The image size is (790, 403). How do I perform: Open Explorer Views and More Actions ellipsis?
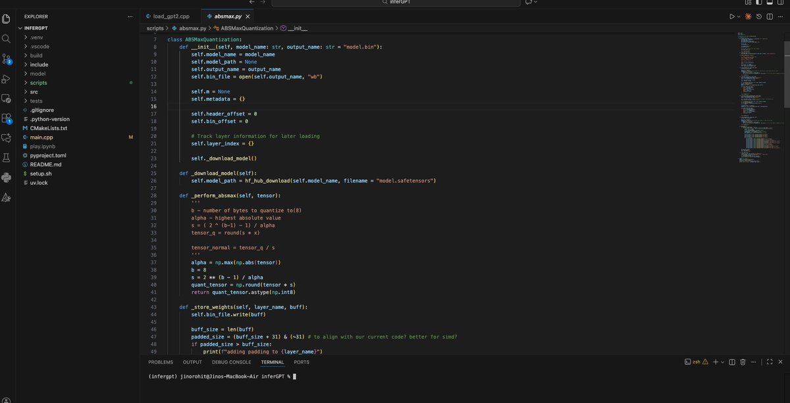coord(131,16)
